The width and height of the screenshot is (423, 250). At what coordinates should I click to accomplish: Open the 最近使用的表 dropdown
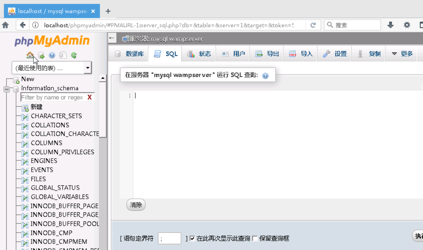tap(52, 68)
